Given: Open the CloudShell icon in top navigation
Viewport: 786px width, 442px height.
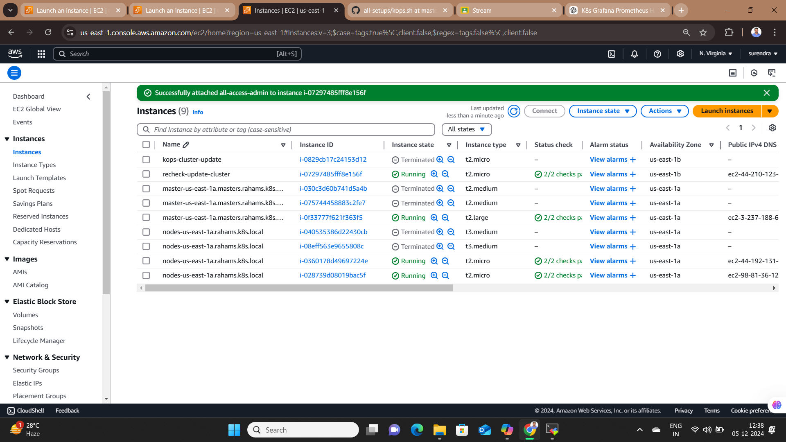Looking at the screenshot, I should pyautogui.click(x=611, y=54).
